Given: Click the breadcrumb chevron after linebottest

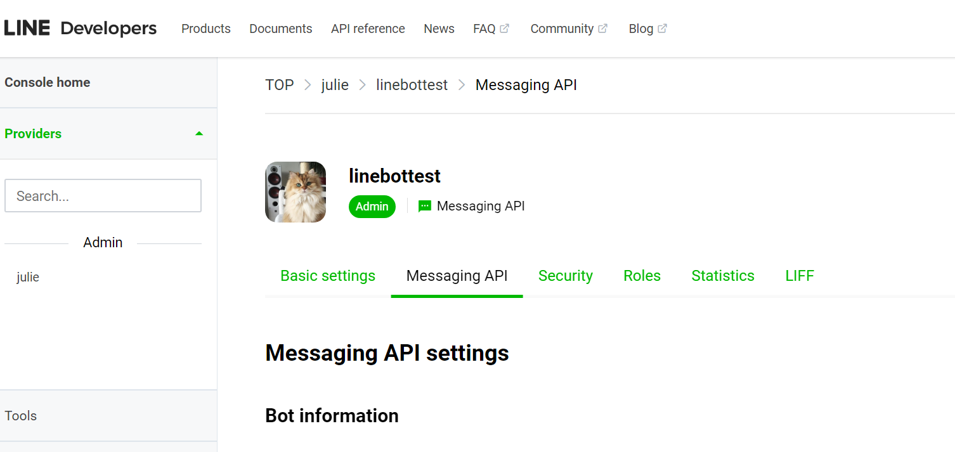Looking at the screenshot, I should (462, 85).
